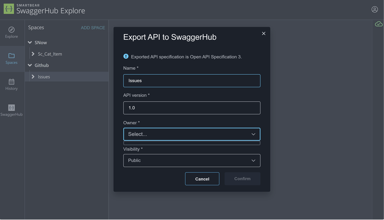
Task: Collapse the Github space
Action: pos(30,65)
